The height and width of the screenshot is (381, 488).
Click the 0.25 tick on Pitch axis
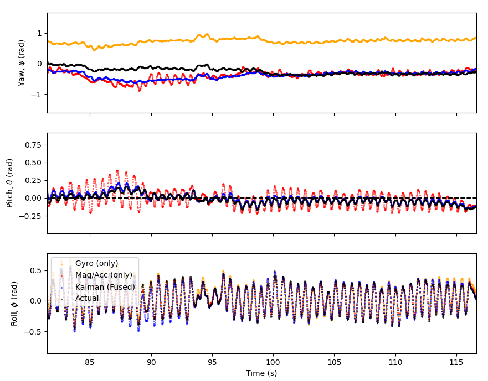[x=33, y=180]
